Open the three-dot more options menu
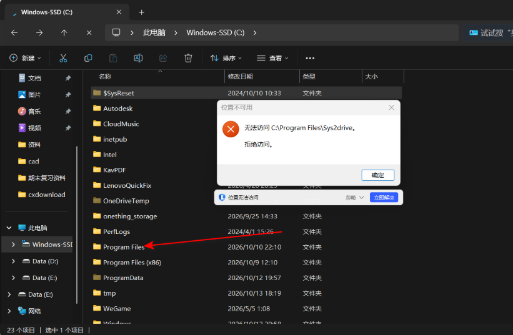Screen dimensions: 513x335 coord(310,58)
